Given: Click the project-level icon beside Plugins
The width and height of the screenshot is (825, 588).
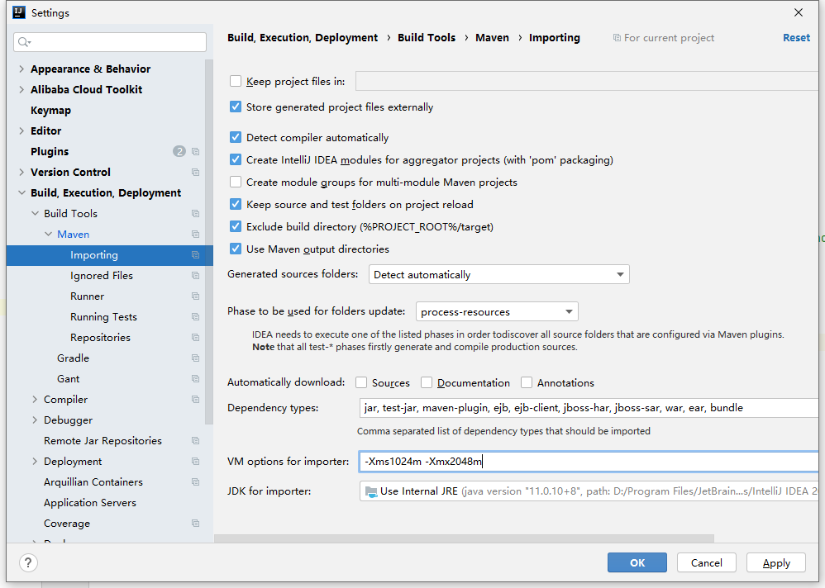Looking at the screenshot, I should [x=196, y=152].
